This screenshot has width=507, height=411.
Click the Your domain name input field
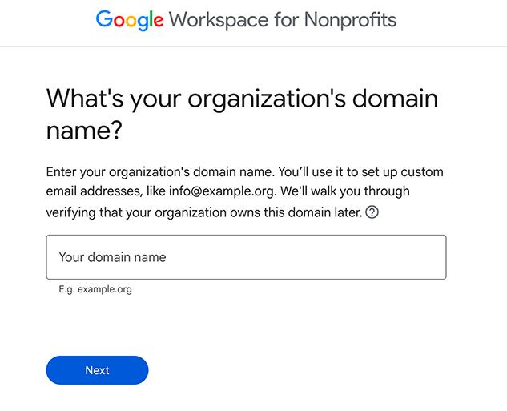click(x=246, y=257)
